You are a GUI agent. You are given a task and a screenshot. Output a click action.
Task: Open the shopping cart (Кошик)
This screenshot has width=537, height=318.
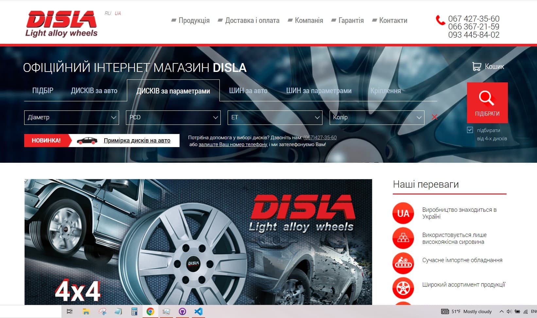tap(488, 67)
